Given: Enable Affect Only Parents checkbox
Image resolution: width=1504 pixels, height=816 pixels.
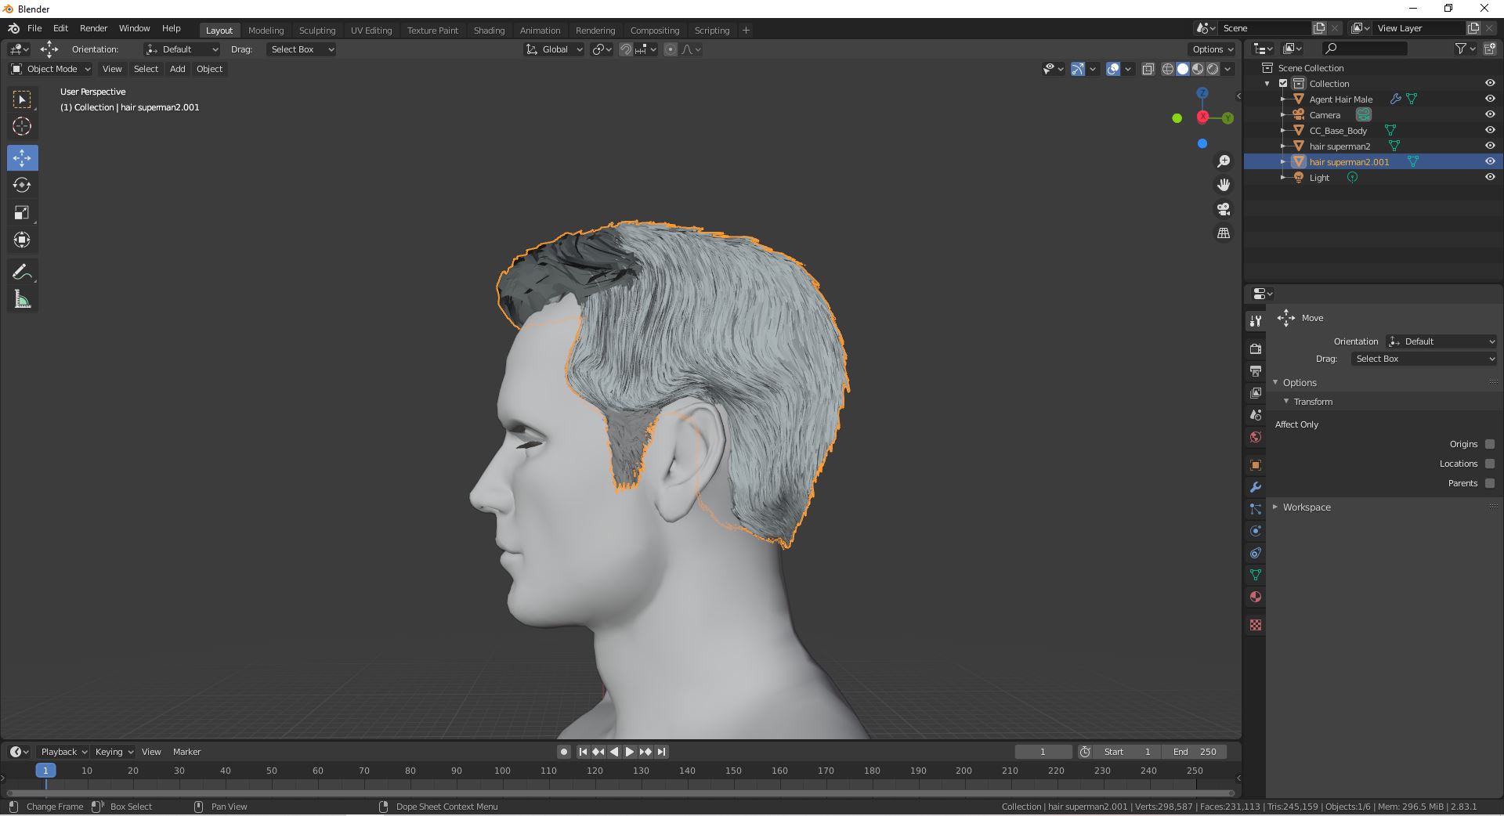Looking at the screenshot, I should point(1490,483).
